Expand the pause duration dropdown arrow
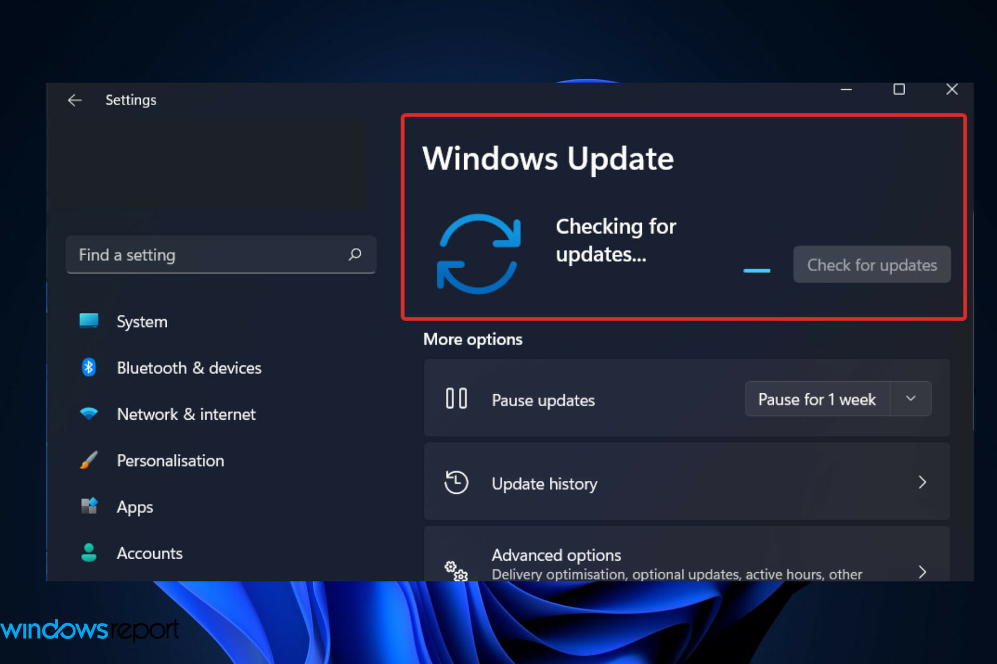 911,399
